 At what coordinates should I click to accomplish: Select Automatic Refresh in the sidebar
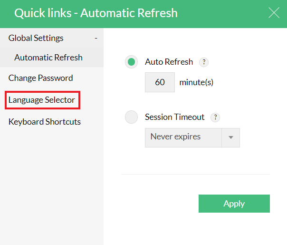(x=48, y=58)
